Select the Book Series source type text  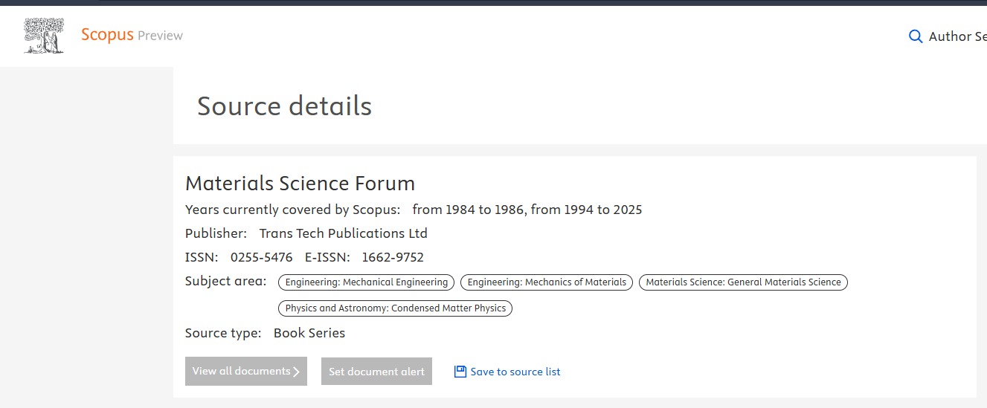point(309,333)
